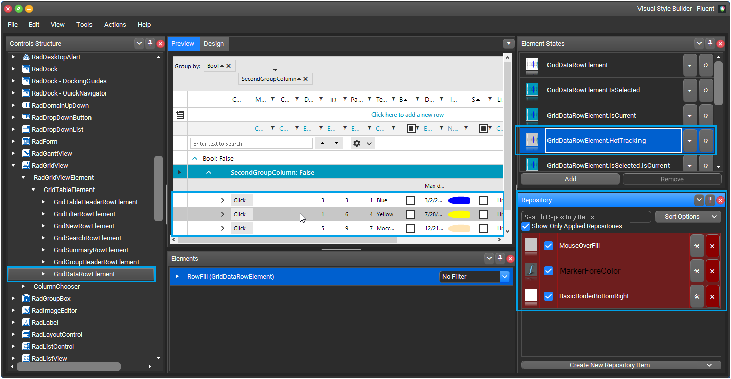Open the View menu
This screenshot has height=379, width=731.
[58, 24]
